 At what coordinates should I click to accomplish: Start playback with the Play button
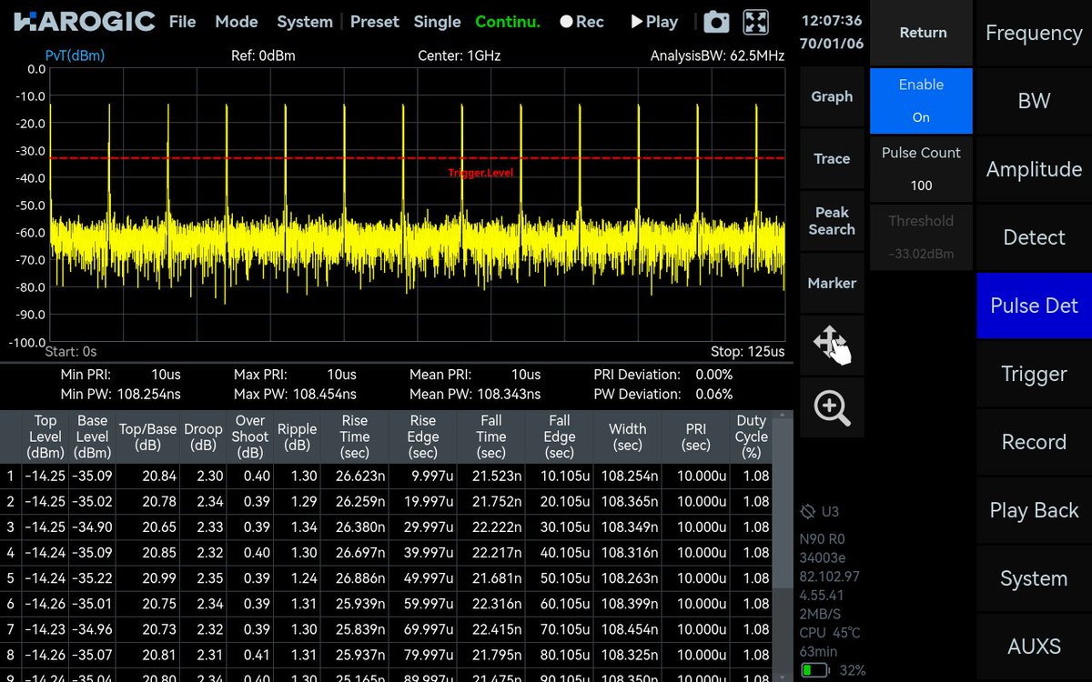[654, 22]
